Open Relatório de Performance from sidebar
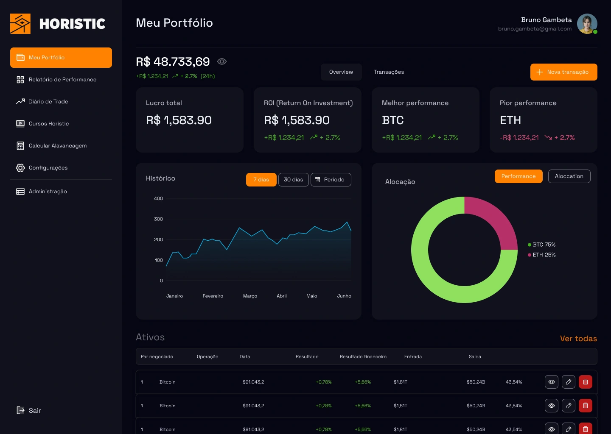This screenshot has width=611, height=434. click(x=62, y=80)
